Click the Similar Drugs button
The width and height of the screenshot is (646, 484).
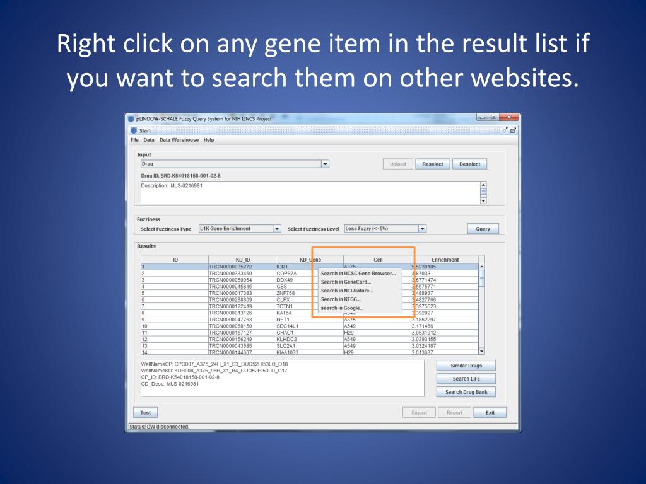tap(466, 366)
